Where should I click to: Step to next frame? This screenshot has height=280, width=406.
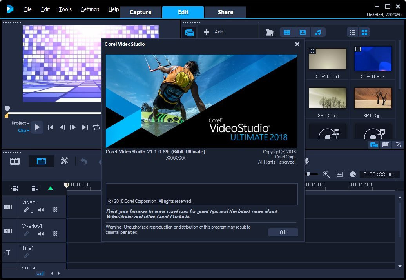pyautogui.click(x=73, y=127)
